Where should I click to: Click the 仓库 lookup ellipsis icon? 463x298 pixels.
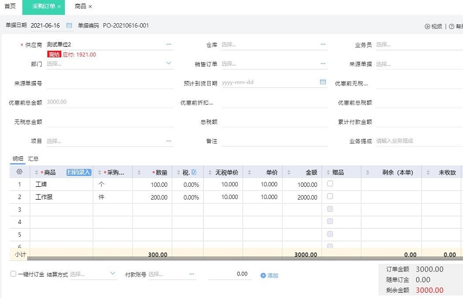pyautogui.click(x=323, y=44)
